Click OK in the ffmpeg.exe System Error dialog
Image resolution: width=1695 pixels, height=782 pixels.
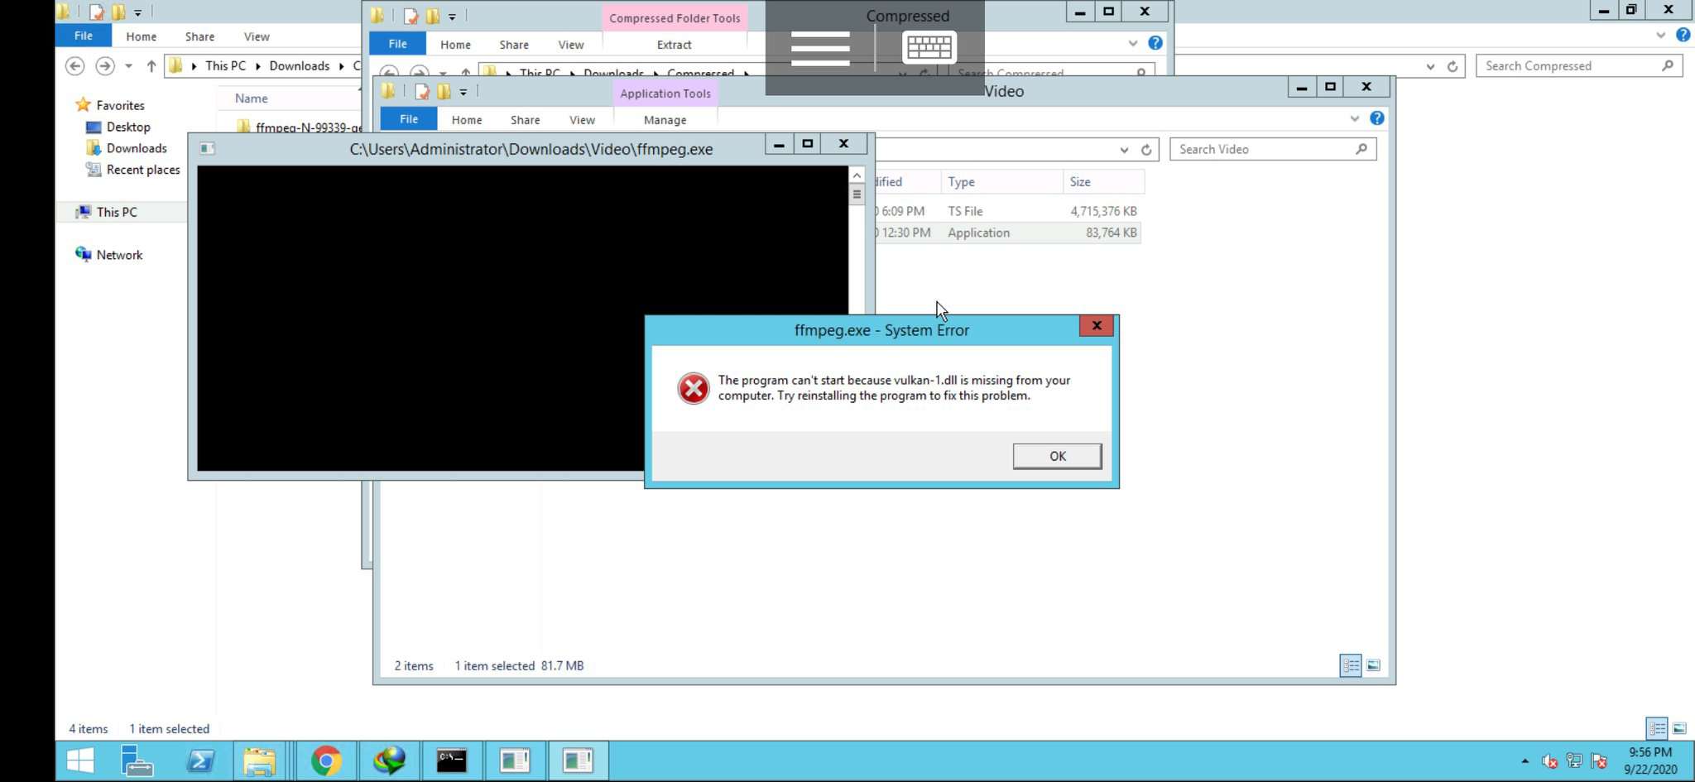click(1057, 456)
